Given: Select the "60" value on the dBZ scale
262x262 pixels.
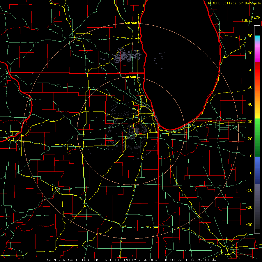Looking at the screenshot, I should point(250,70).
